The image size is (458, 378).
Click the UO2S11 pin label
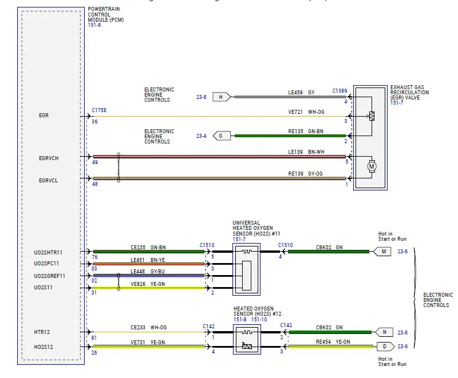pos(44,287)
